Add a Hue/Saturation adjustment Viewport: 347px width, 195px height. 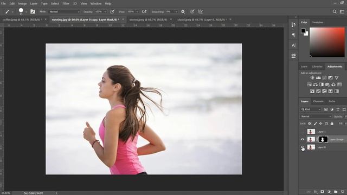pos(309,84)
